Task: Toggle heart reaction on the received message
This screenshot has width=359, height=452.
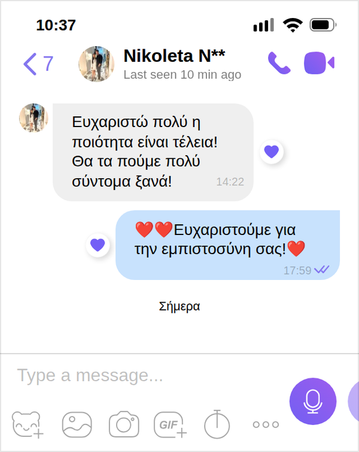Action: coord(272,152)
